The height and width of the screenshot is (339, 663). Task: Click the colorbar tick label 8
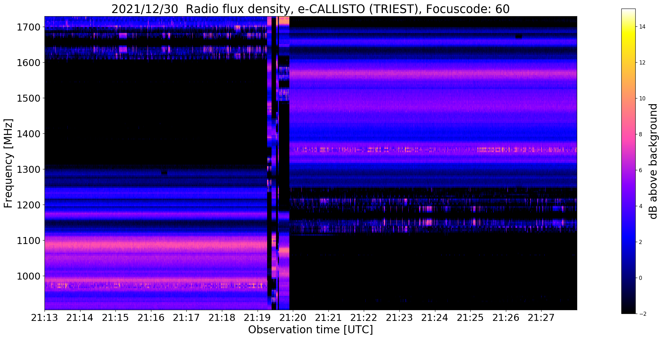point(640,135)
